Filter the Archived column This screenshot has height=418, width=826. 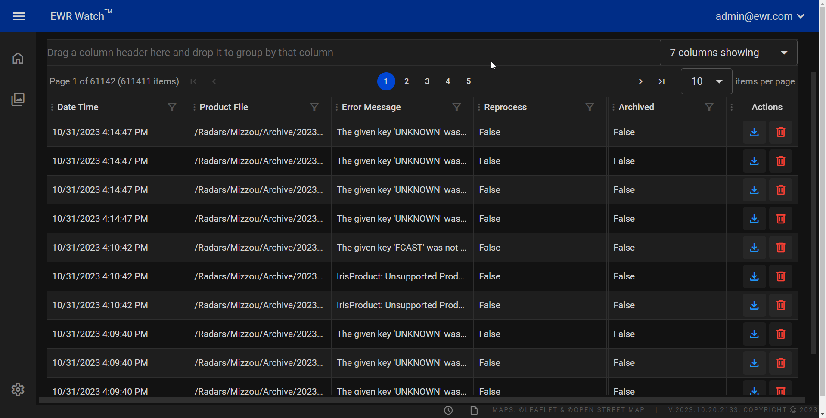[709, 107]
